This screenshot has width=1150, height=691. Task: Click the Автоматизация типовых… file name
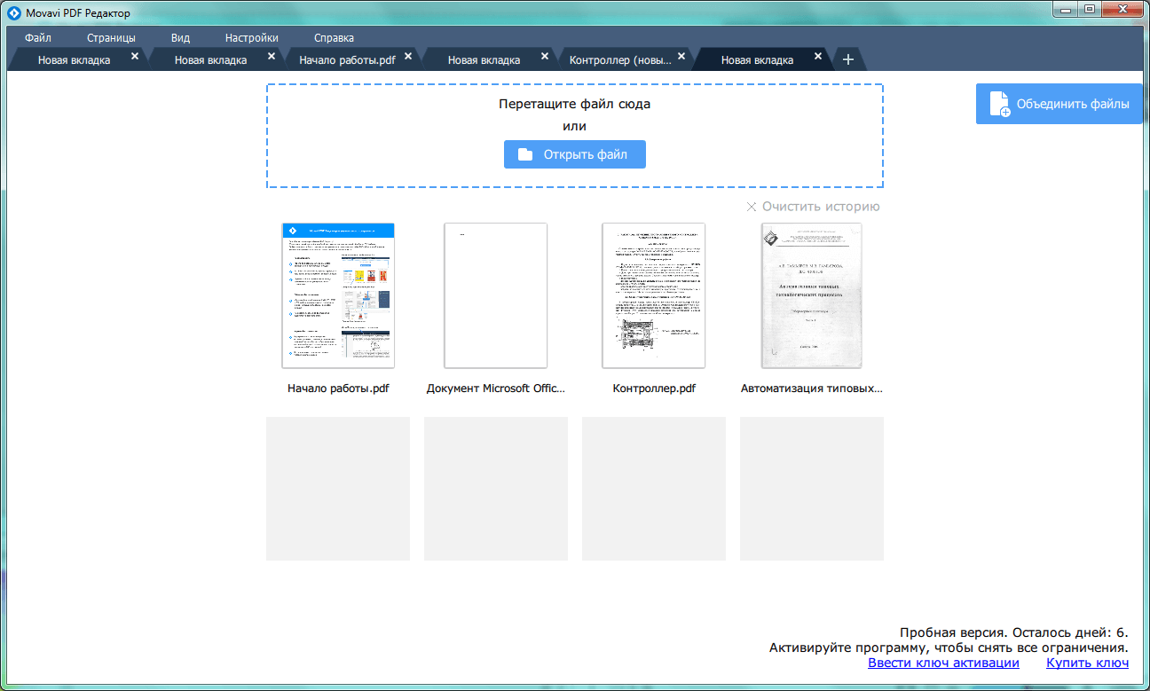[812, 389]
